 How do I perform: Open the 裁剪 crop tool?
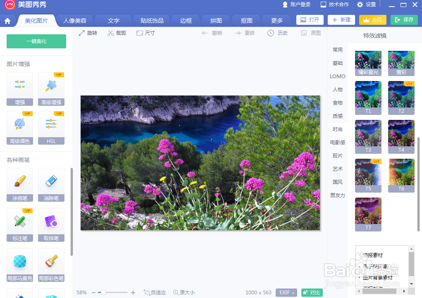coord(117,33)
